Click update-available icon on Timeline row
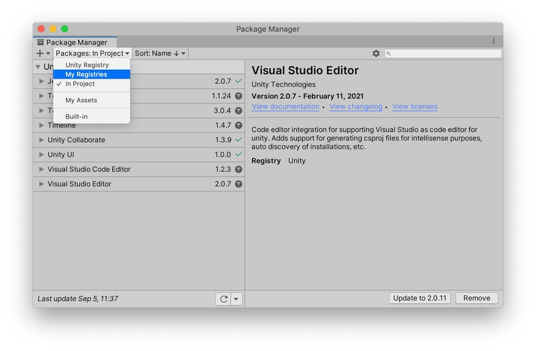 [x=238, y=126]
